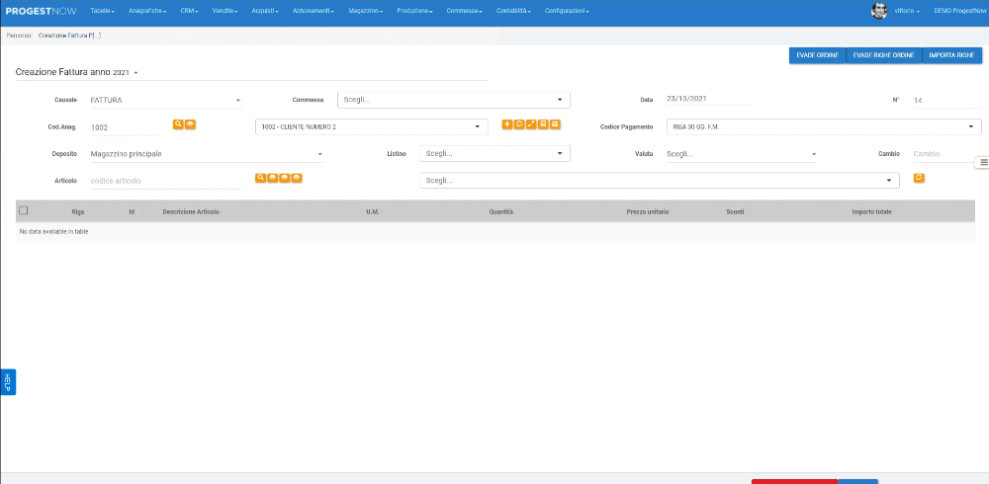Open the Listino dropdown
Viewport: 989px width, 484px height.
(x=494, y=154)
